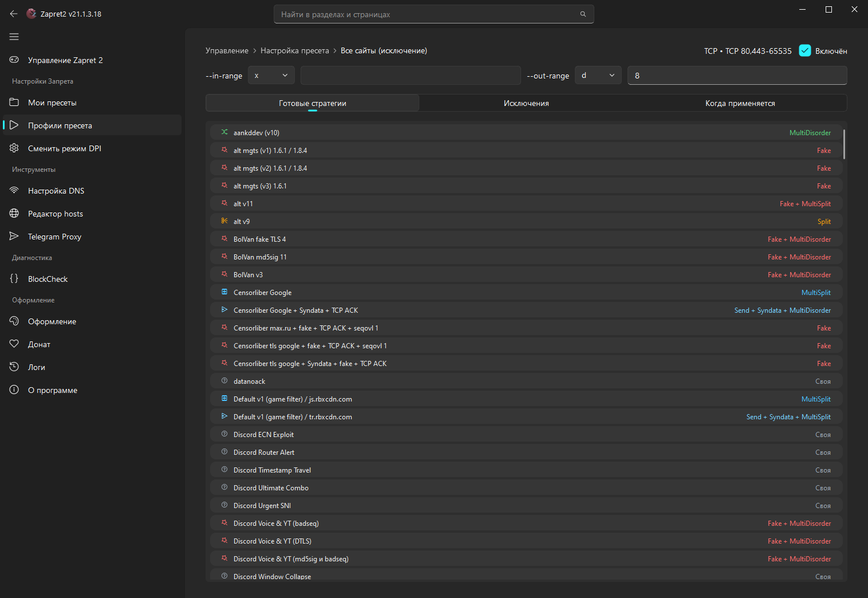Toggle the Включён checkbox

coord(805,50)
